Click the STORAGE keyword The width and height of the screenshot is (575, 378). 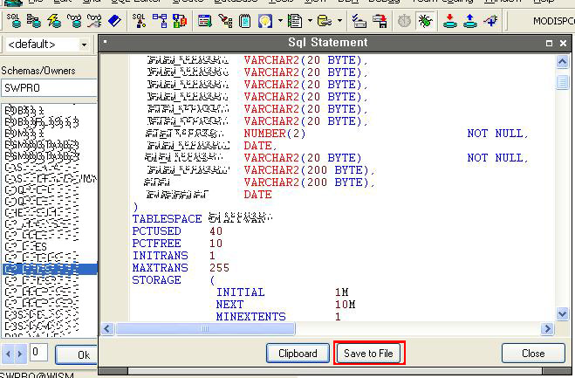[156, 280]
